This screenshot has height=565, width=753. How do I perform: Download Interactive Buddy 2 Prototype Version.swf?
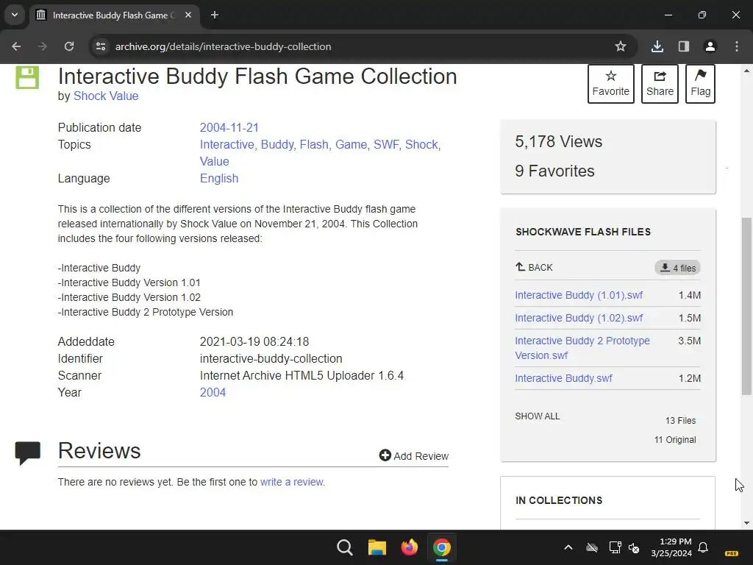pyautogui.click(x=582, y=348)
